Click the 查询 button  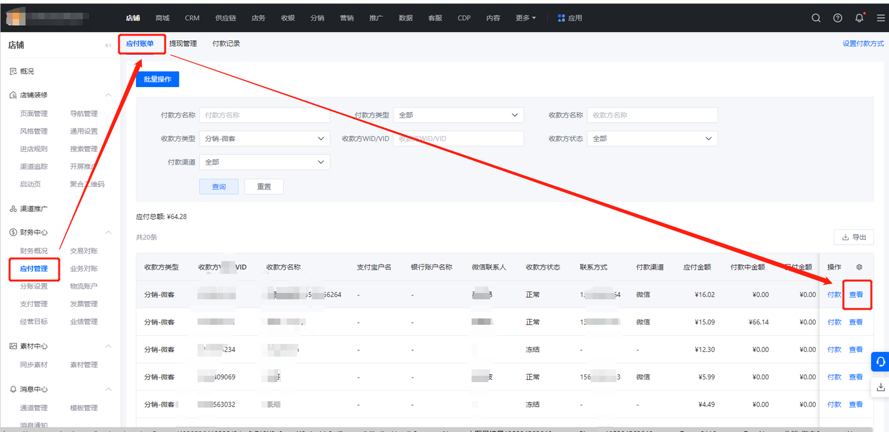pyautogui.click(x=219, y=186)
